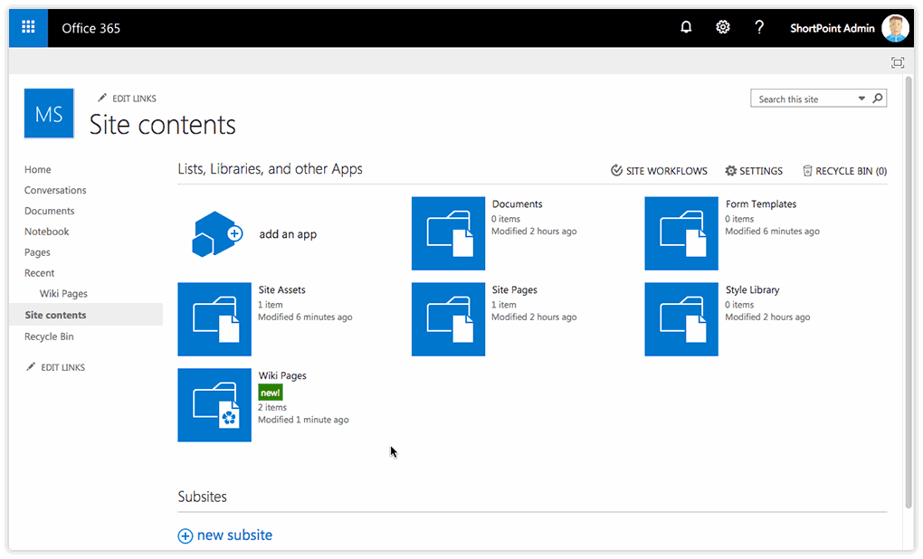Open the Form Templates tile icon
The width and height of the screenshot is (923, 559).
coord(681,233)
